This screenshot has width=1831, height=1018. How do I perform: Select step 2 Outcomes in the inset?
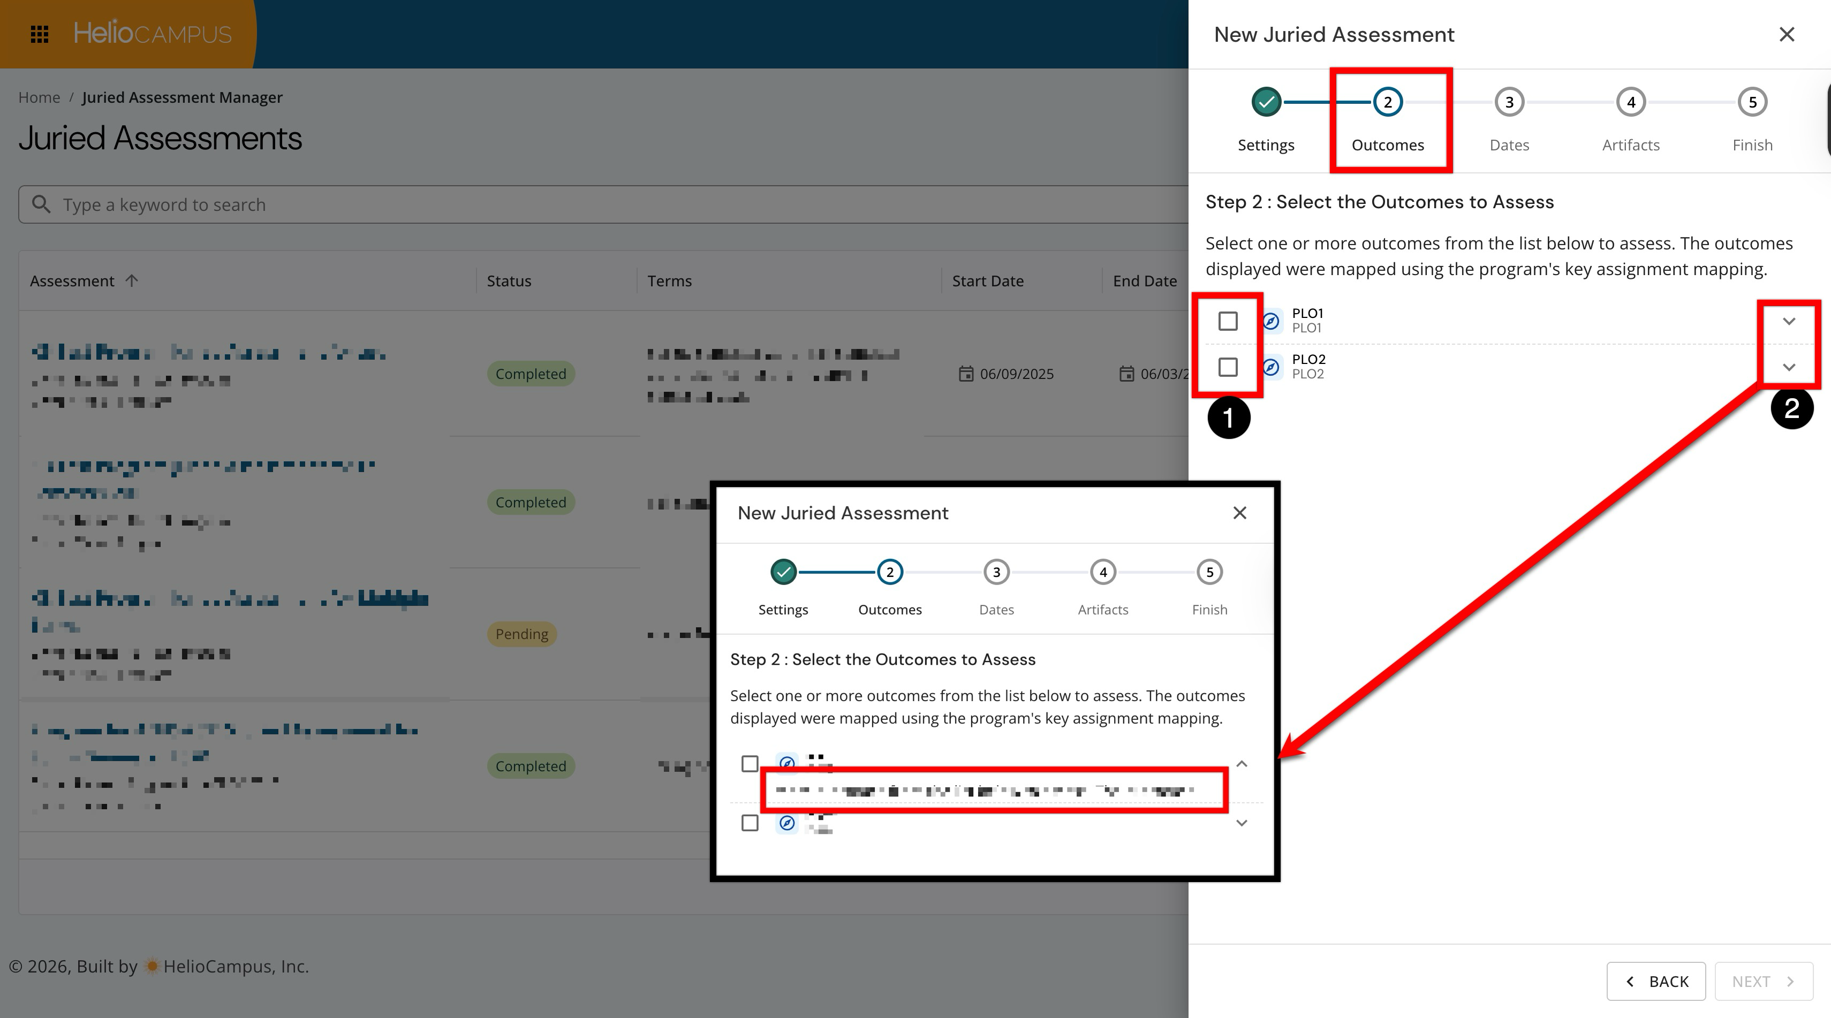(x=890, y=572)
